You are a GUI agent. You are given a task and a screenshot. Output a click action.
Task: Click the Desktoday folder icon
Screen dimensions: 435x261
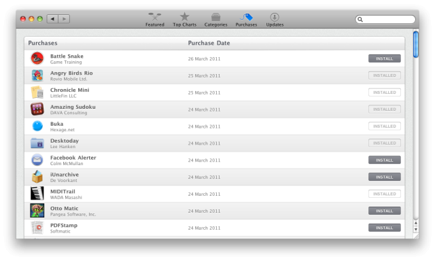37,143
